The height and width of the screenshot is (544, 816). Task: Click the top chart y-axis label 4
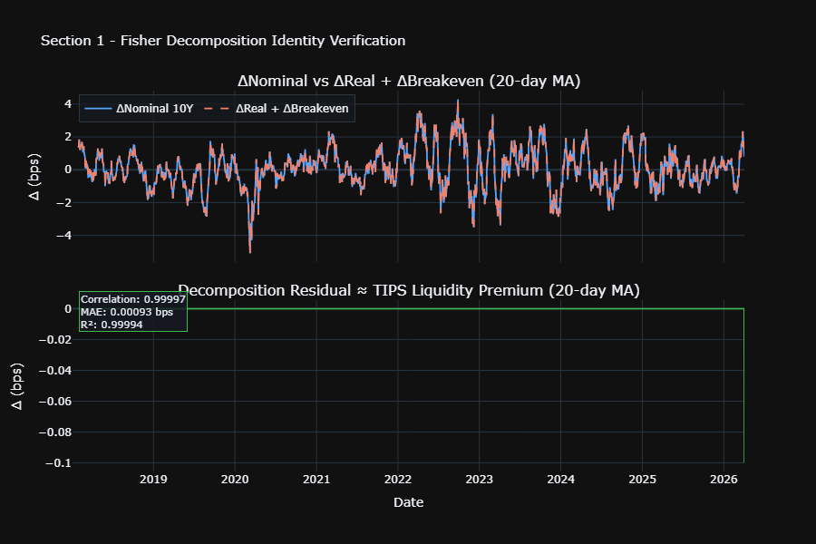tap(68, 104)
